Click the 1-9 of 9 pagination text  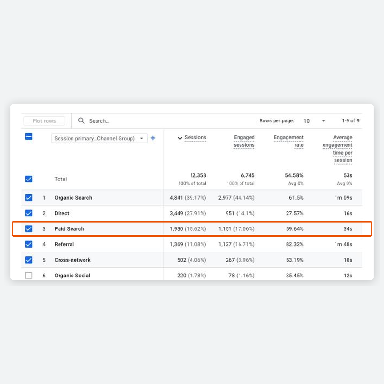(x=350, y=120)
